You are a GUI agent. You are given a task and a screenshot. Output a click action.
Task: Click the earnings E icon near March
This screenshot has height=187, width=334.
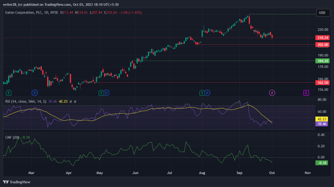pos(8,93)
